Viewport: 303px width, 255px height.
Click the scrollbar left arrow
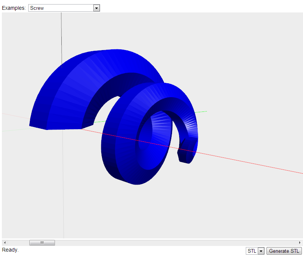5,243
